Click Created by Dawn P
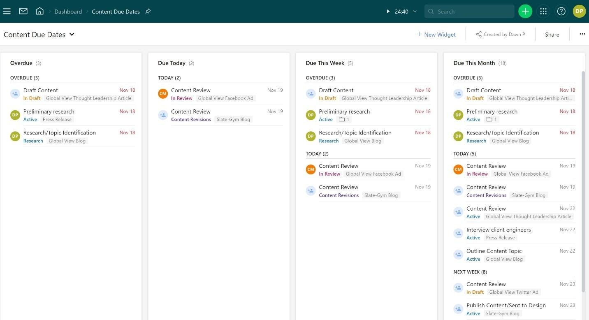The width and height of the screenshot is (589, 320). (501, 35)
